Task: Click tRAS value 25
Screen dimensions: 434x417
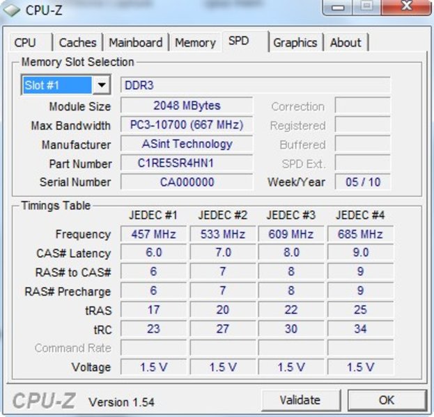Action: coord(360,309)
